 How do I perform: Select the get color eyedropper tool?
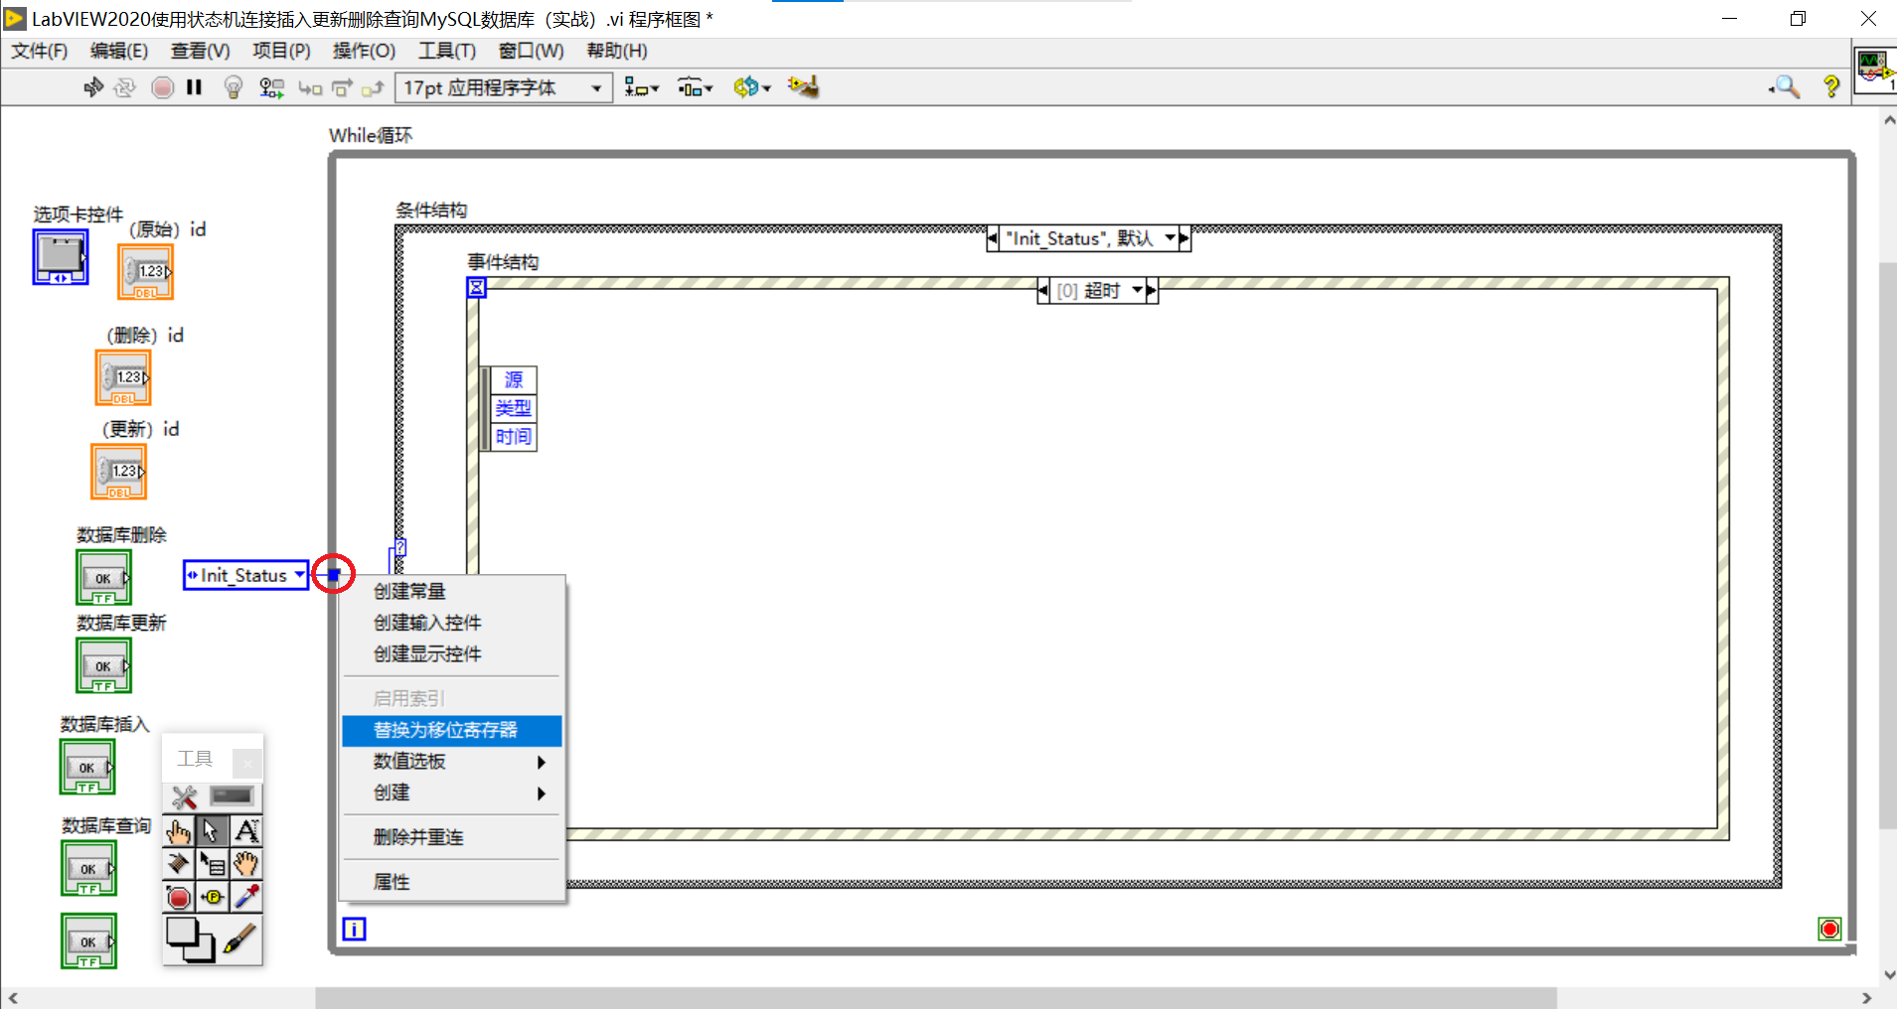(246, 897)
